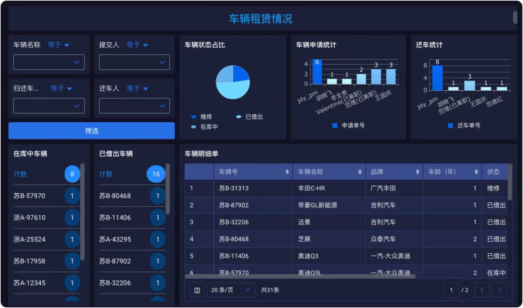Change the 等于 operator for 归还车
The height and width of the screenshot is (308, 523).
click(x=61, y=88)
